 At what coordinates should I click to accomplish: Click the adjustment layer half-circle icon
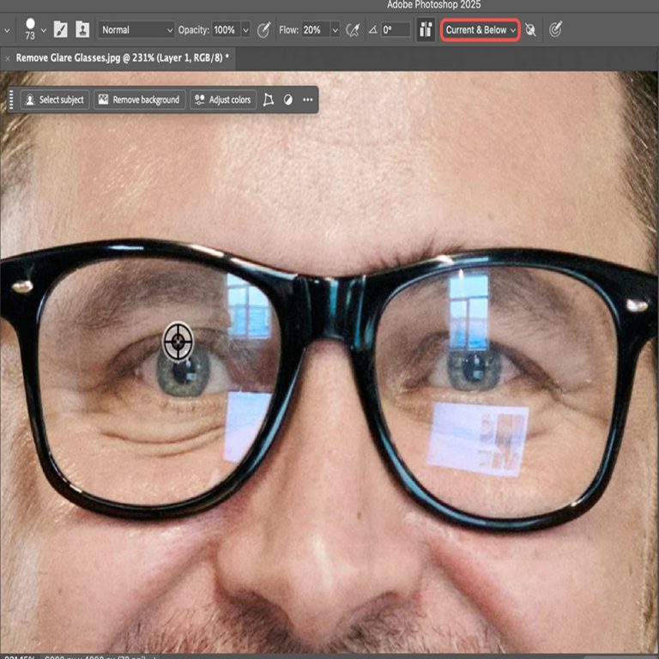coord(288,100)
